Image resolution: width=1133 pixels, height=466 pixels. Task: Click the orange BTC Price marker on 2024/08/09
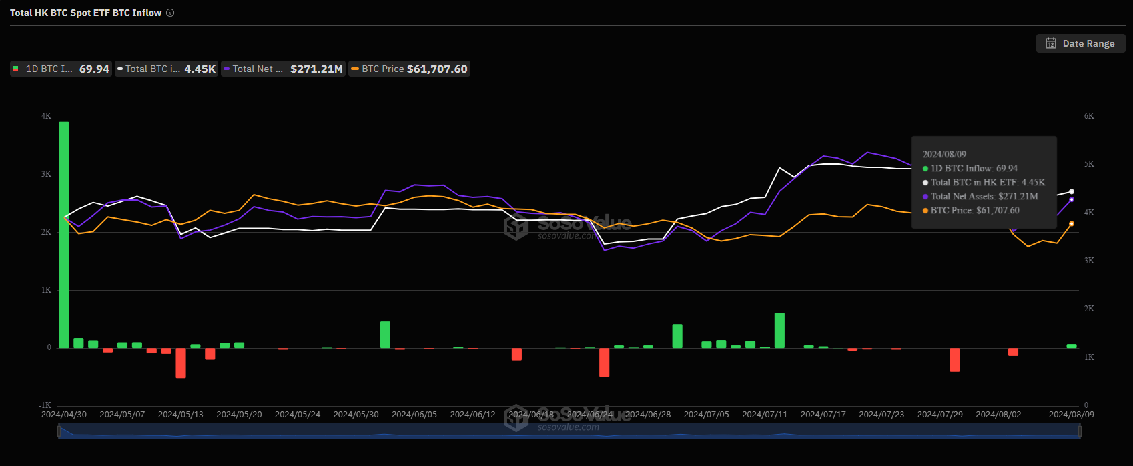tap(1072, 224)
